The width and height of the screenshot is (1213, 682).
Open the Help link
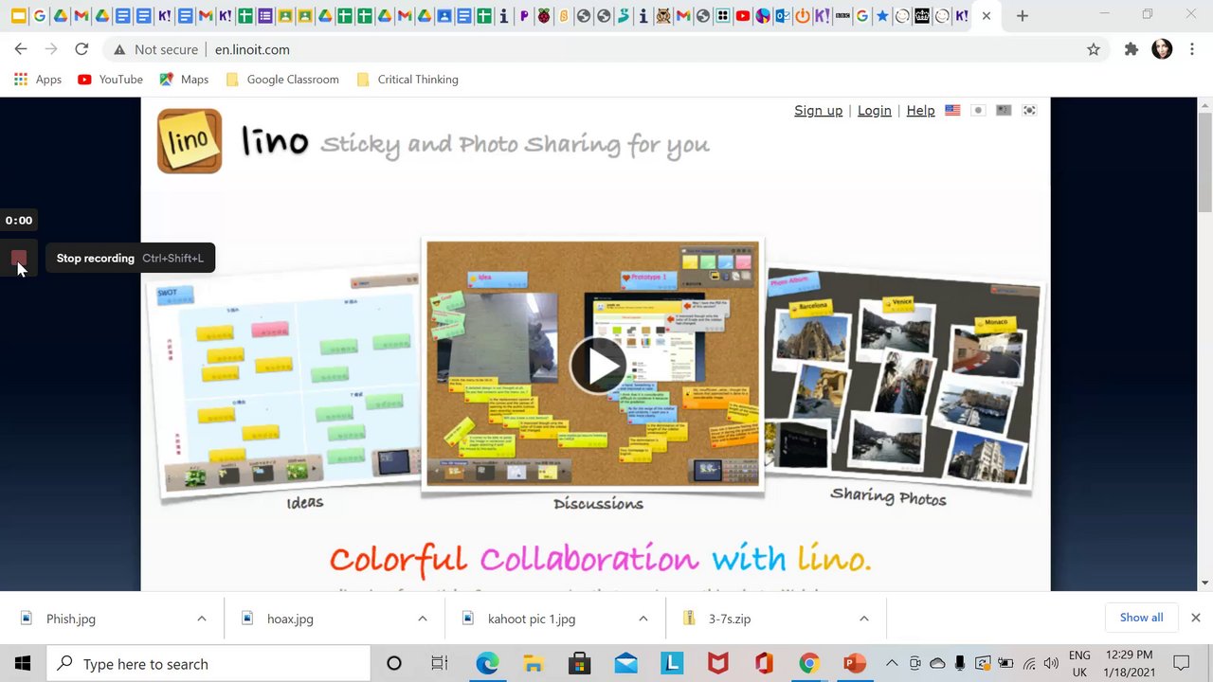920,110
